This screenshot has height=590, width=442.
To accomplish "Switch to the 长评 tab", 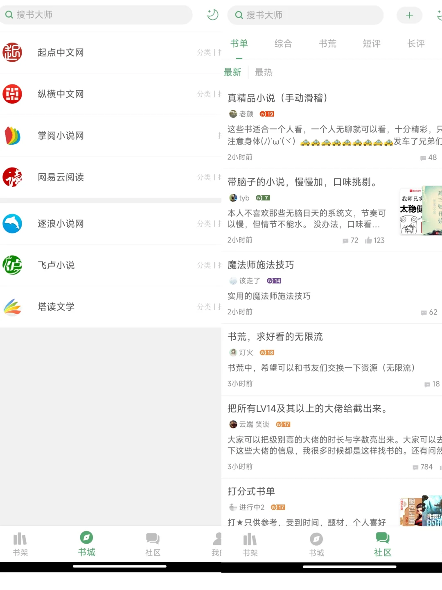I will [x=416, y=44].
